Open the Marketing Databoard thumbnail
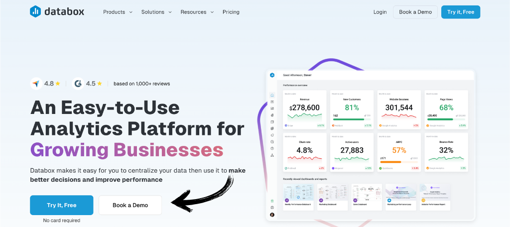This screenshot has width=510, height=227. tap(332, 197)
